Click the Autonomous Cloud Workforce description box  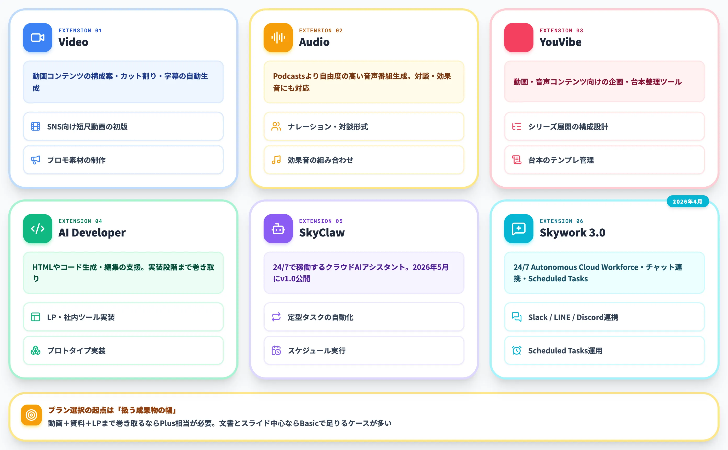pyautogui.click(x=605, y=273)
